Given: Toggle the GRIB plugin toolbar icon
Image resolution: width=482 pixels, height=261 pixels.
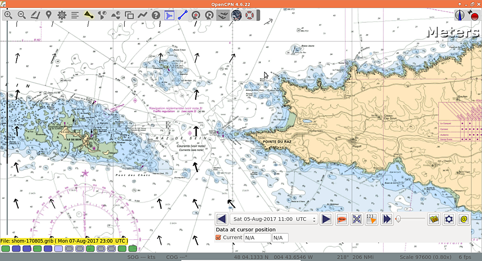Looking at the screenshot, I should (223, 15).
